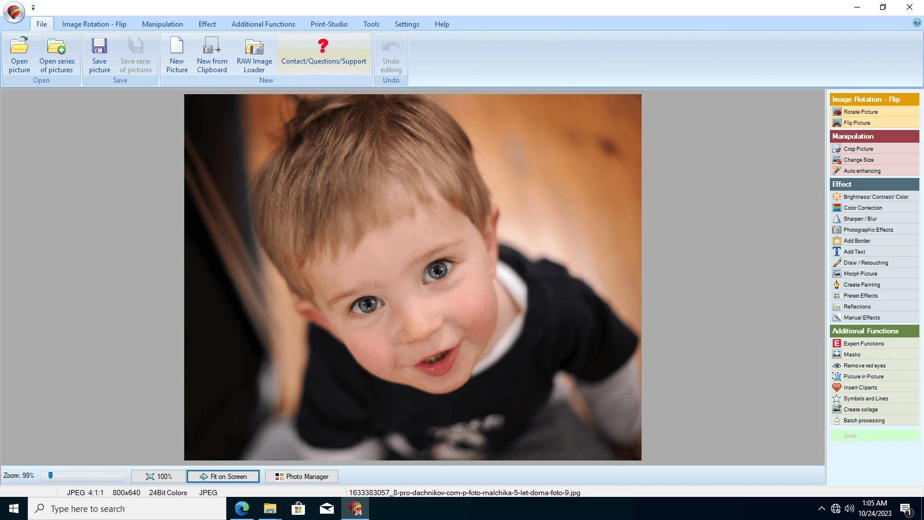Choose Add Border
Image resolution: width=924 pixels, height=520 pixels.
pos(874,240)
